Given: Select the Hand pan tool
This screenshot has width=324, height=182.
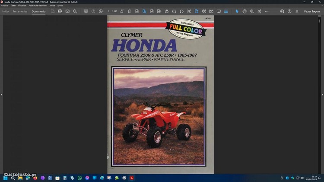Looking at the screenshot, I should (245, 11).
